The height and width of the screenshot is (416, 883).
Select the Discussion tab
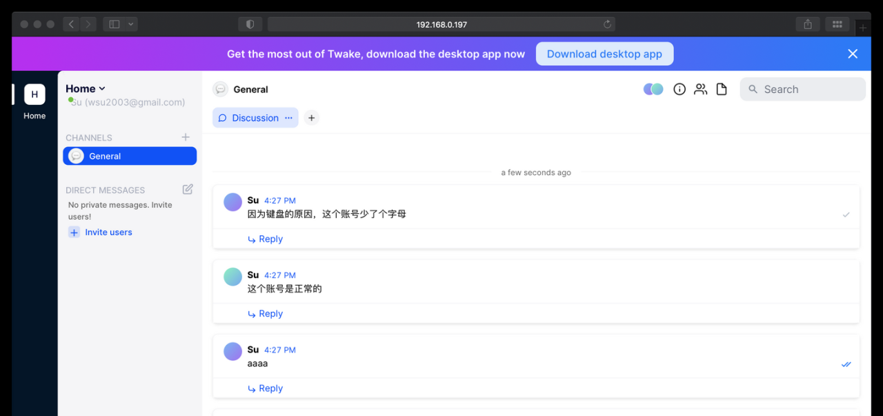coord(248,118)
